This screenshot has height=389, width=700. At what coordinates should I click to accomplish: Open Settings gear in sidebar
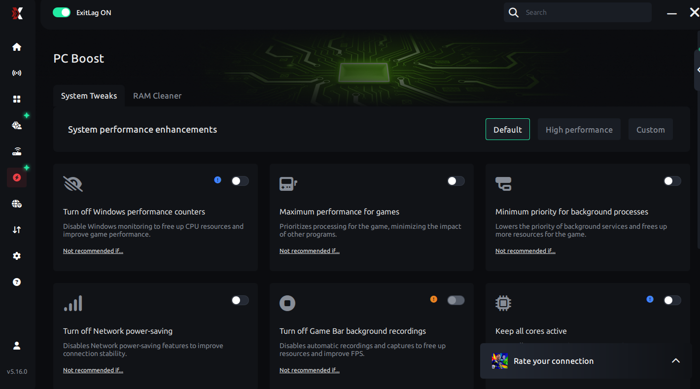[17, 256]
